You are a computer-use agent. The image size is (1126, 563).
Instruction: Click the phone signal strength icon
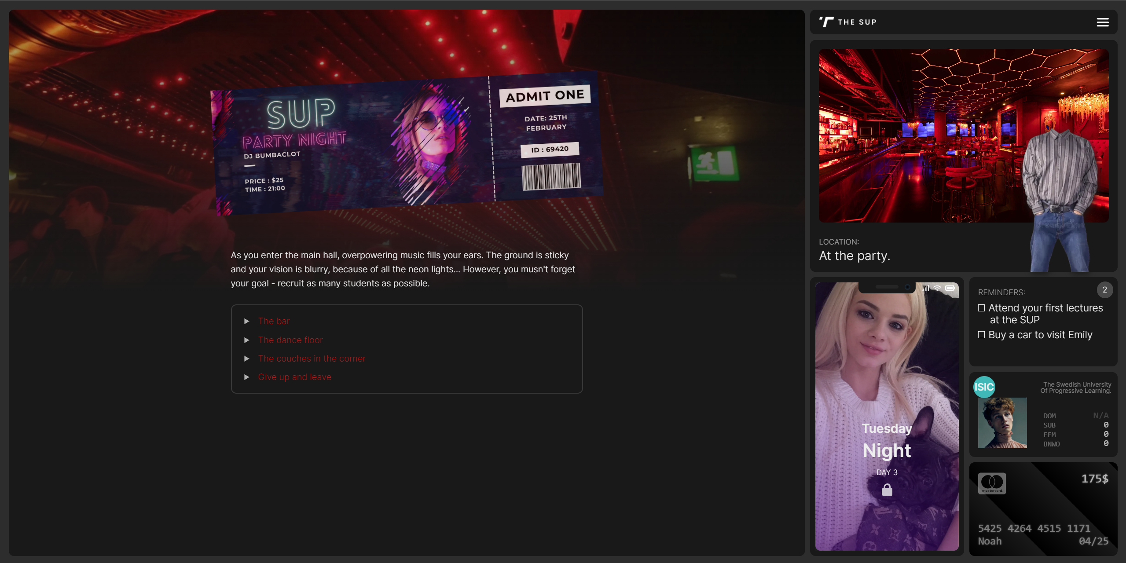[926, 289]
